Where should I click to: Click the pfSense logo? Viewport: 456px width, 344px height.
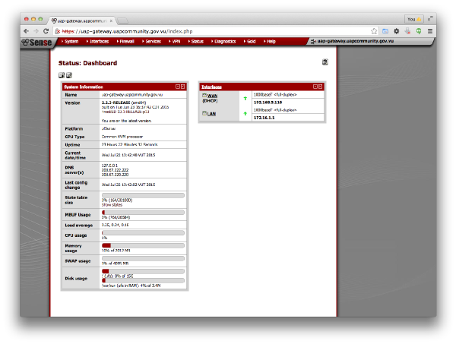(x=37, y=43)
